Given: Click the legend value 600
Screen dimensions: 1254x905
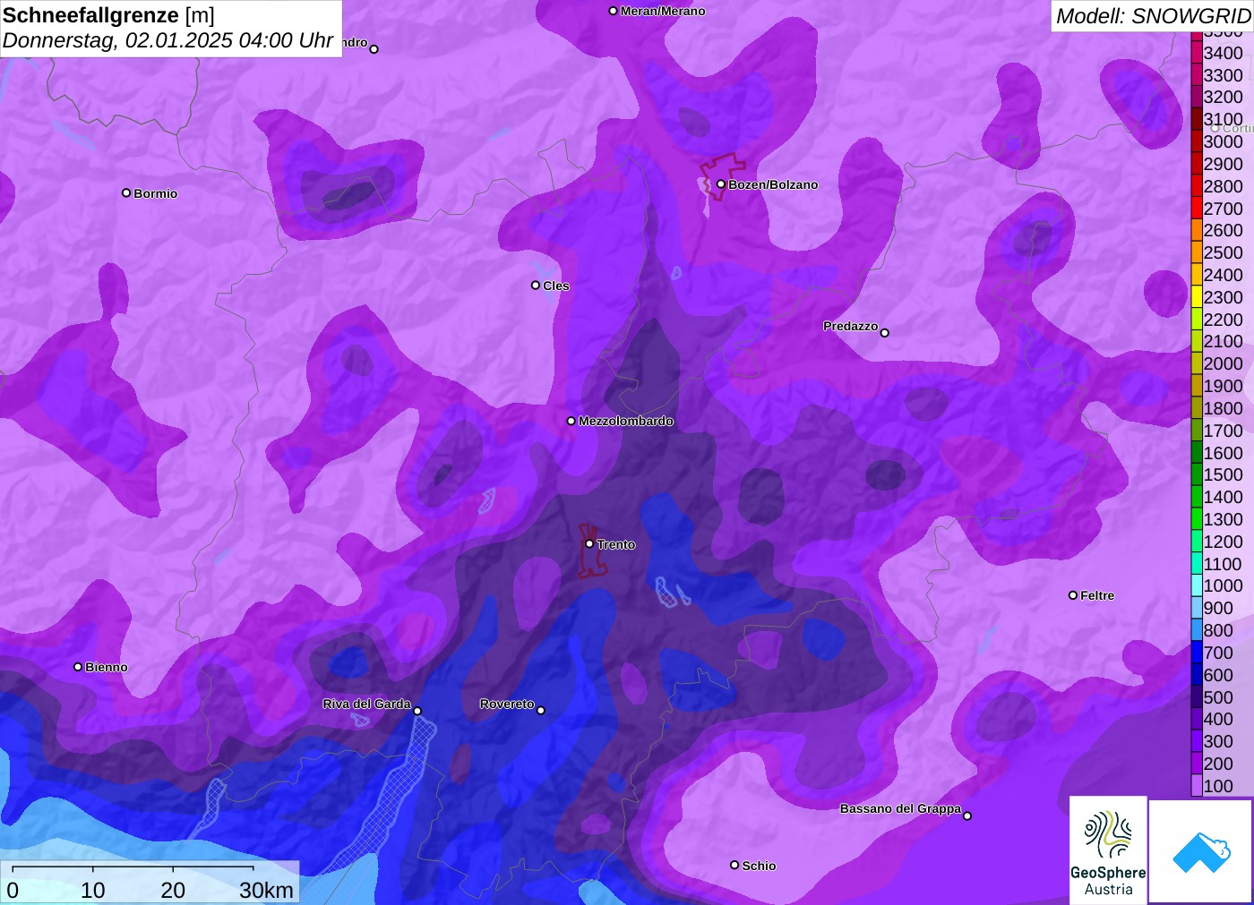Looking at the screenshot, I should (1218, 675).
